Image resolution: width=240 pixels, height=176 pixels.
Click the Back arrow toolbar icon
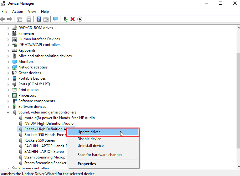(x=3, y=19)
